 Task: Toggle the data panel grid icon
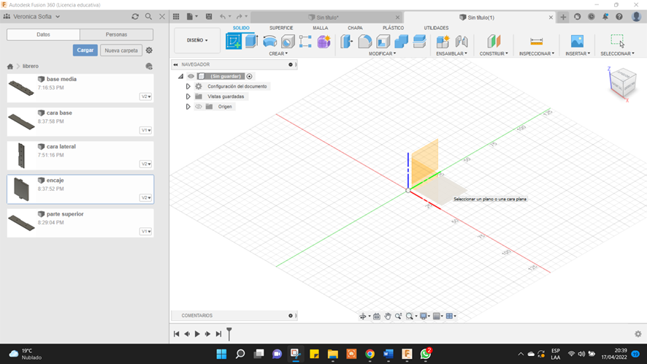coord(176,17)
